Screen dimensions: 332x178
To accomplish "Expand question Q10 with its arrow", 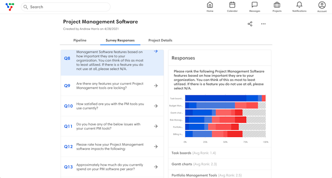I will pos(156,106).
